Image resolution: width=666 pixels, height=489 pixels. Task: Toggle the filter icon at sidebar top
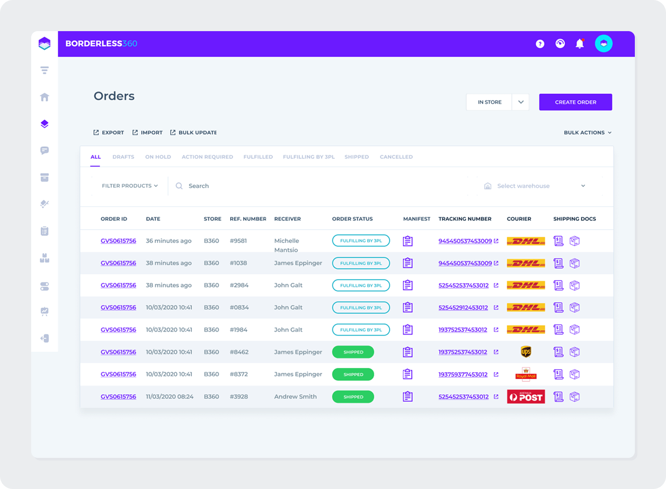click(44, 70)
